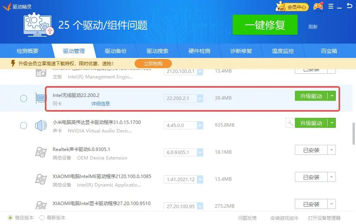
Task: Open the version dropdown showing 22.200.2.1
Action: 200,98
